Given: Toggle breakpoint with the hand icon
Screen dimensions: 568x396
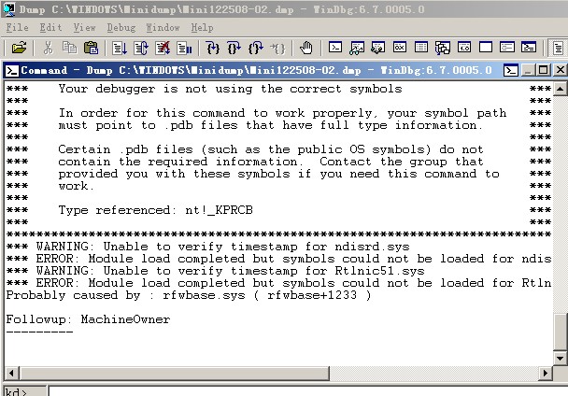Looking at the screenshot, I should pyautogui.click(x=306, y=48).
